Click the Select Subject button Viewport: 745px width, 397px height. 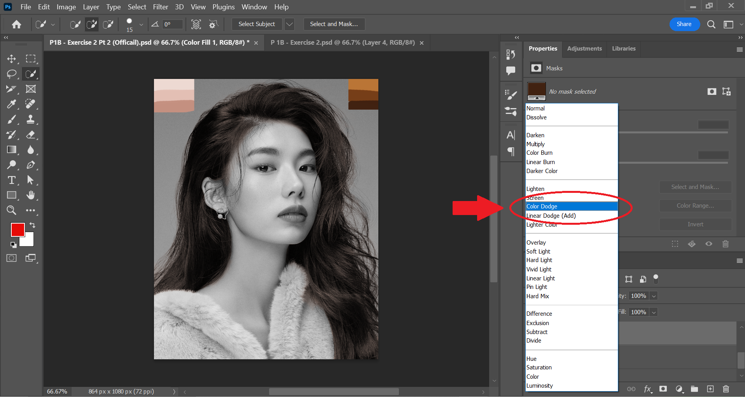257,24
